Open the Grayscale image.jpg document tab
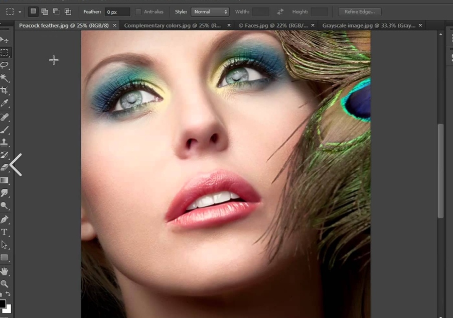The height and width of the screenshot is (318, 453). coord(369,25)
